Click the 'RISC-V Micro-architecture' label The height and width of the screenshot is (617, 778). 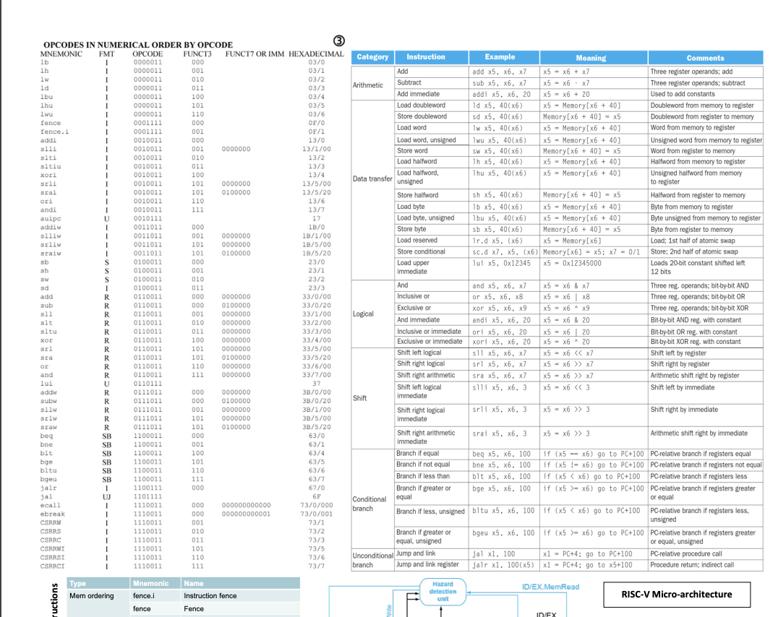point(677,594)
